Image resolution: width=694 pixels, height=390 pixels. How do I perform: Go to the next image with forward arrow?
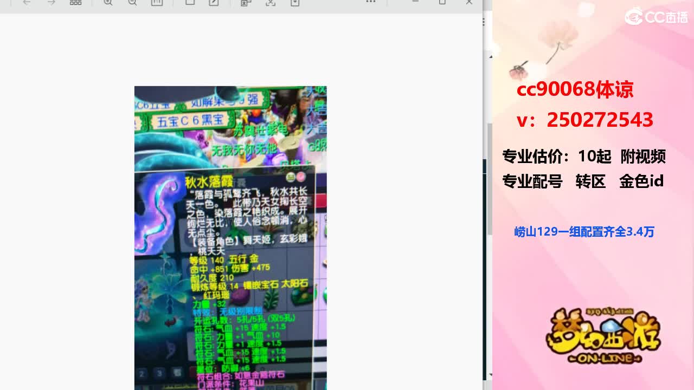point(52,3)
